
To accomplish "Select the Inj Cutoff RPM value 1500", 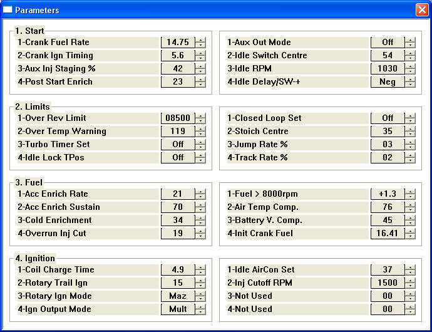I will coord(388,283).
